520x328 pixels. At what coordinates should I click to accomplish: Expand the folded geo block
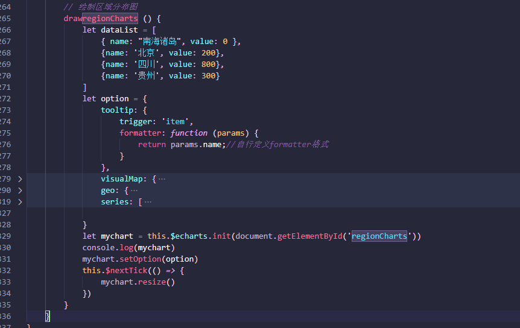pos(20,191)
